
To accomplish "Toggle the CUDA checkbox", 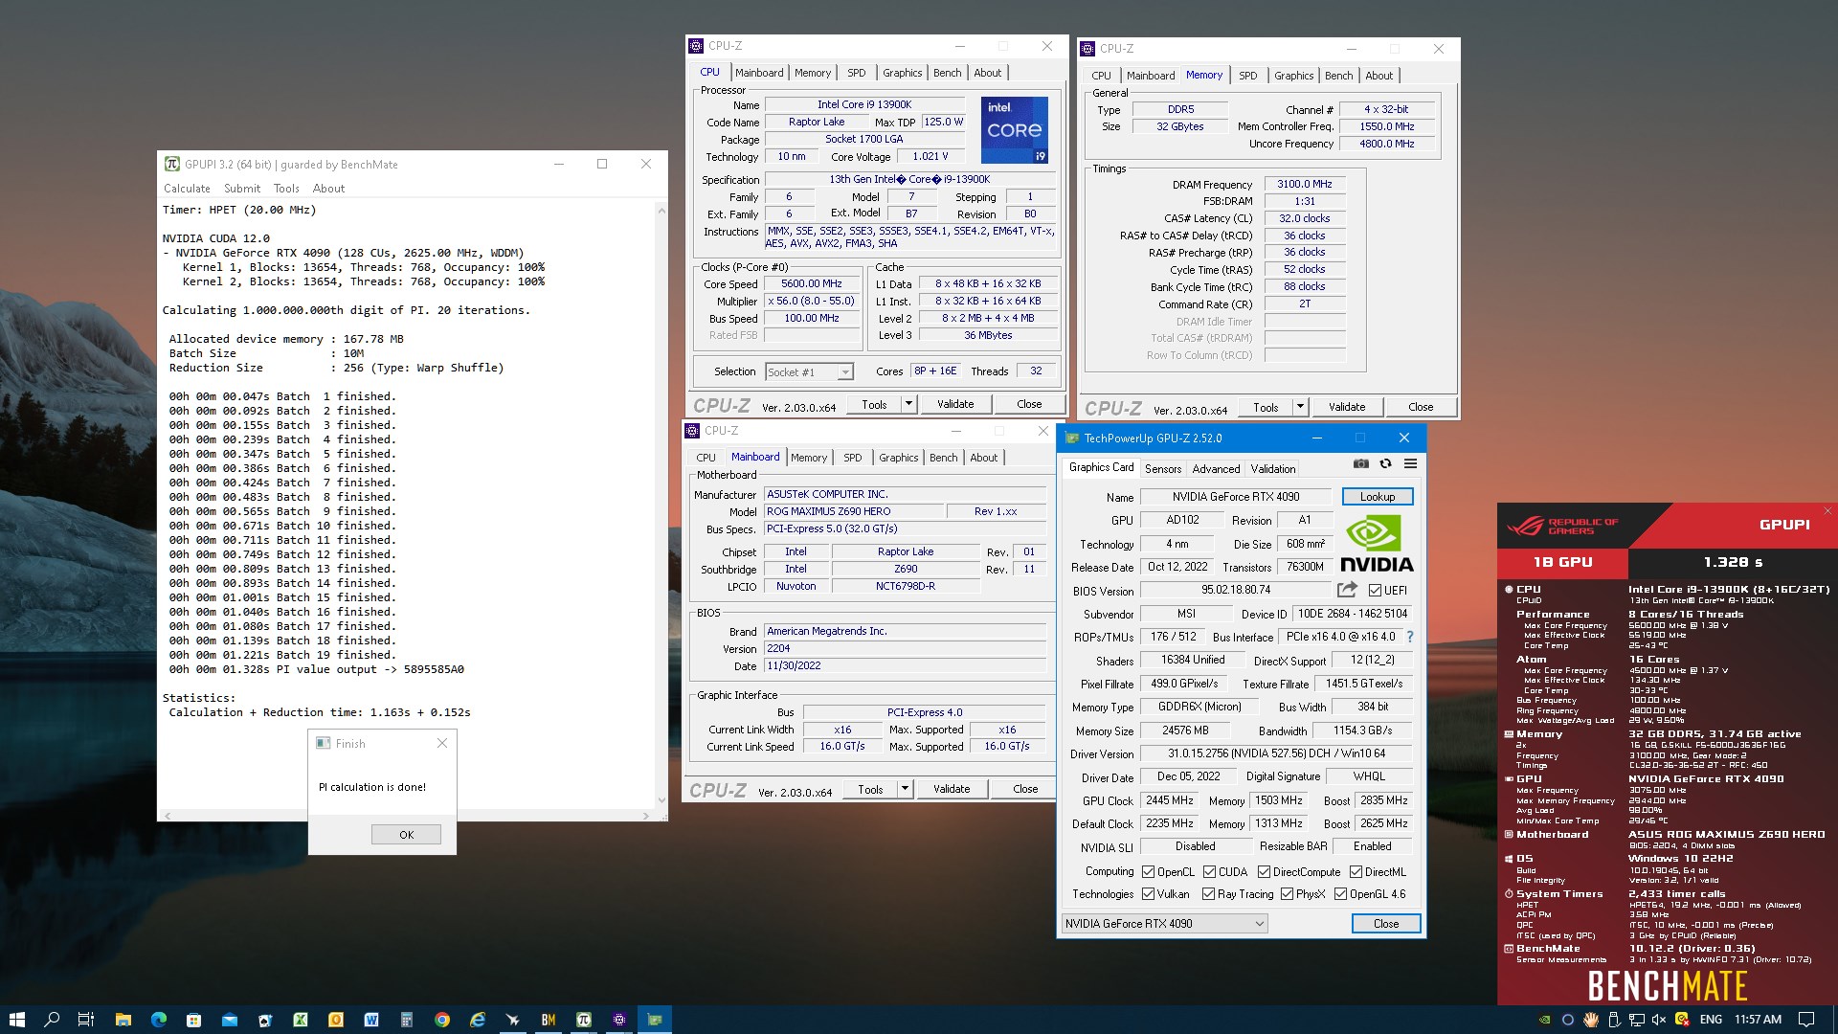I will coord(1209,872).
